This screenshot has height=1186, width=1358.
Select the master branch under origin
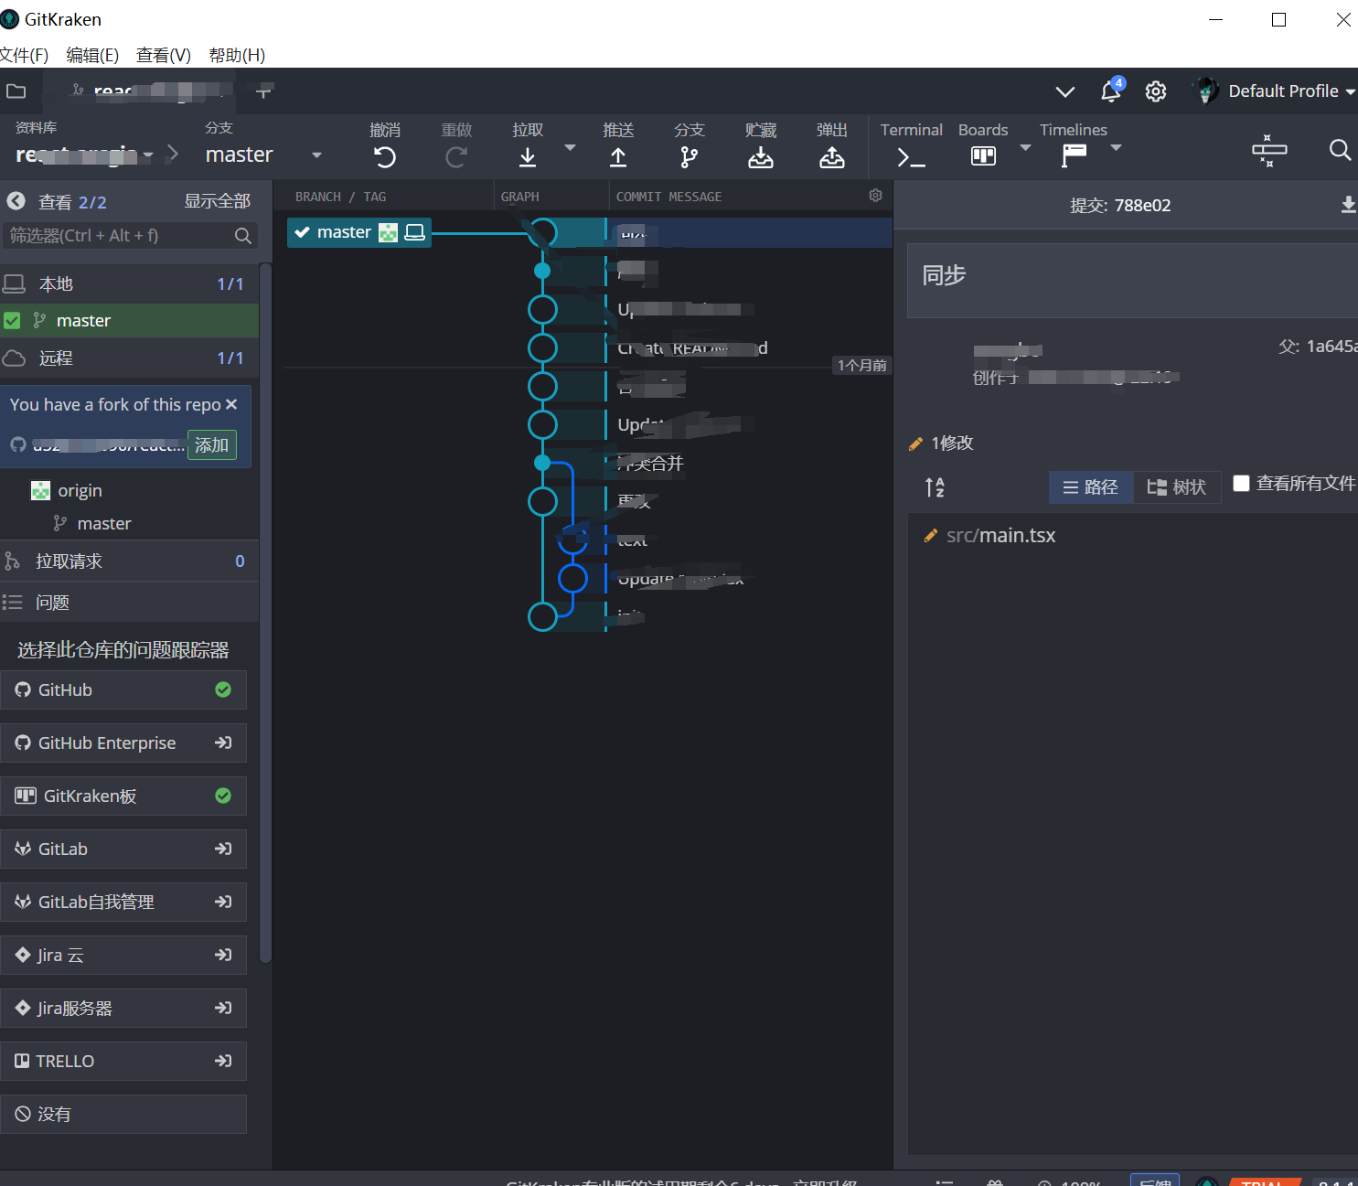pos(104,524)
